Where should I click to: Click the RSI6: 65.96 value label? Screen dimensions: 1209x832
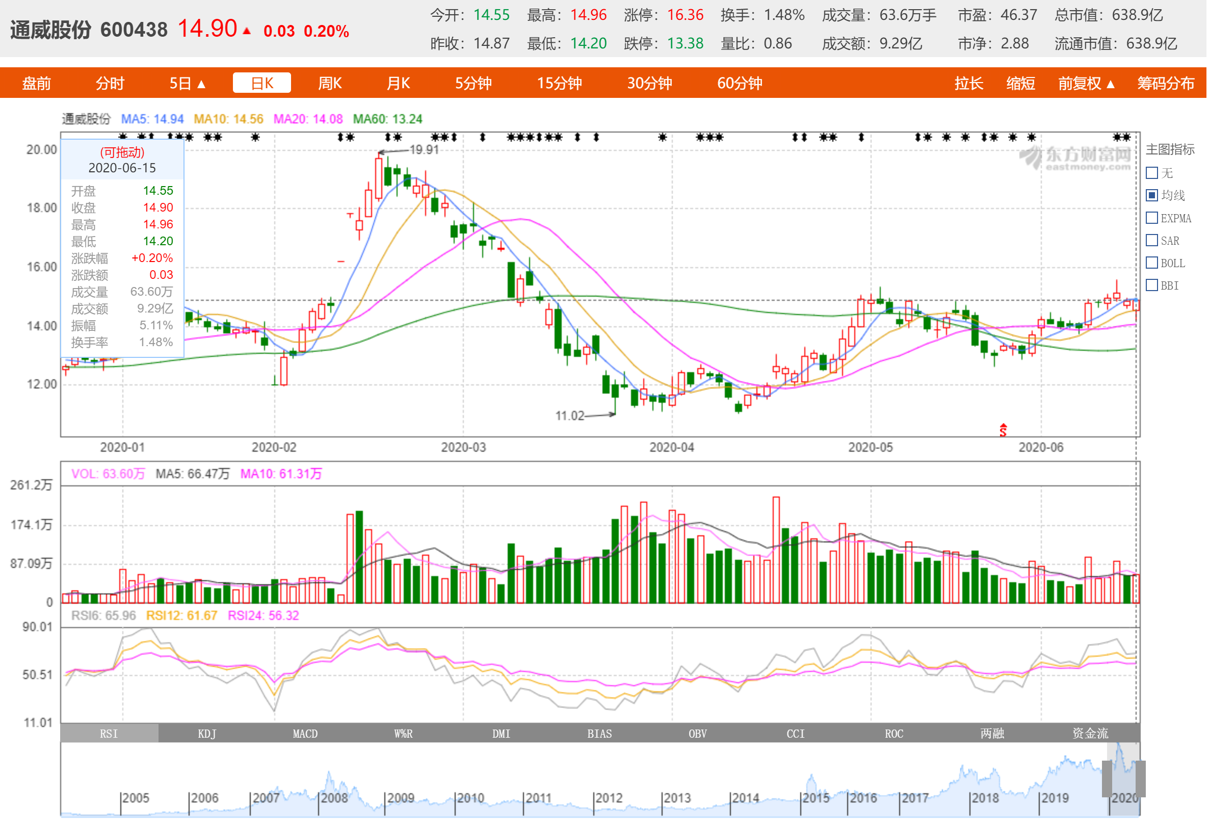[x=103, y=616]
